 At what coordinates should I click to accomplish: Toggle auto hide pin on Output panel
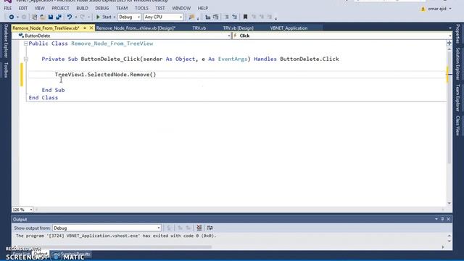[442, 219]
